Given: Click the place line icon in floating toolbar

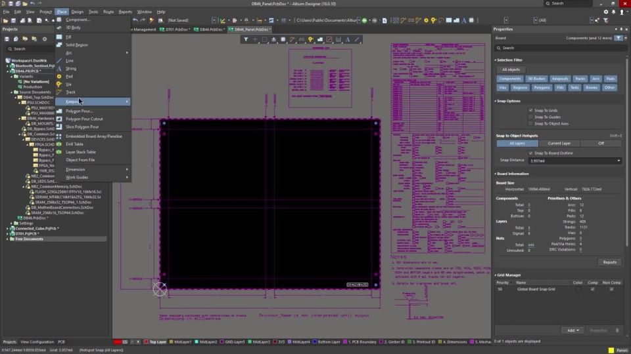Looking at the screenshot, I should click(357, 39).
